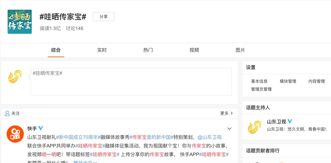Click the #哇晒传家宝# page title
The image size is (331, 163).
pyautogui.click(x=63, y=17)
